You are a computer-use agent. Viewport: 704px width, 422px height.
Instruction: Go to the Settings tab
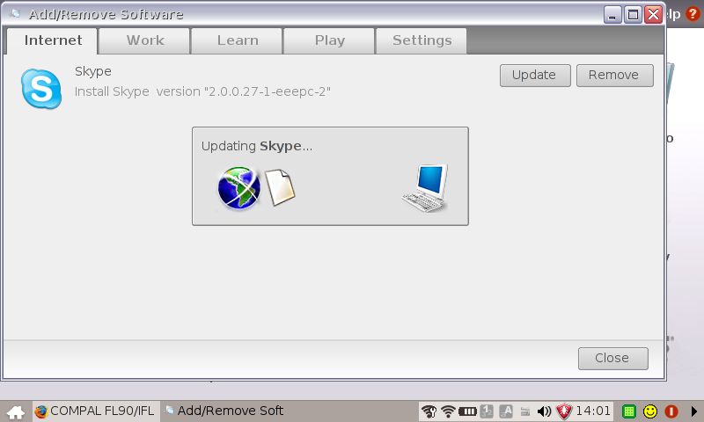(x=422, y=40)
